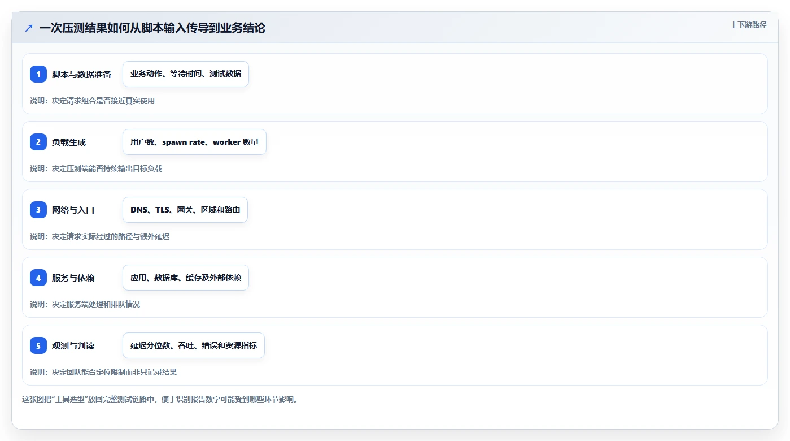Screen dimensions: 790x441
Task: Select the 脚本与数据准备 step label
Action: point(81,74)
